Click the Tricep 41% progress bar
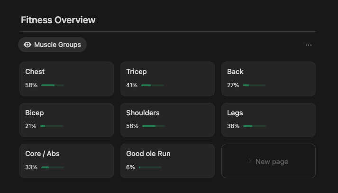The height and width of the screenshot is (193, 338). click(153, 85)
